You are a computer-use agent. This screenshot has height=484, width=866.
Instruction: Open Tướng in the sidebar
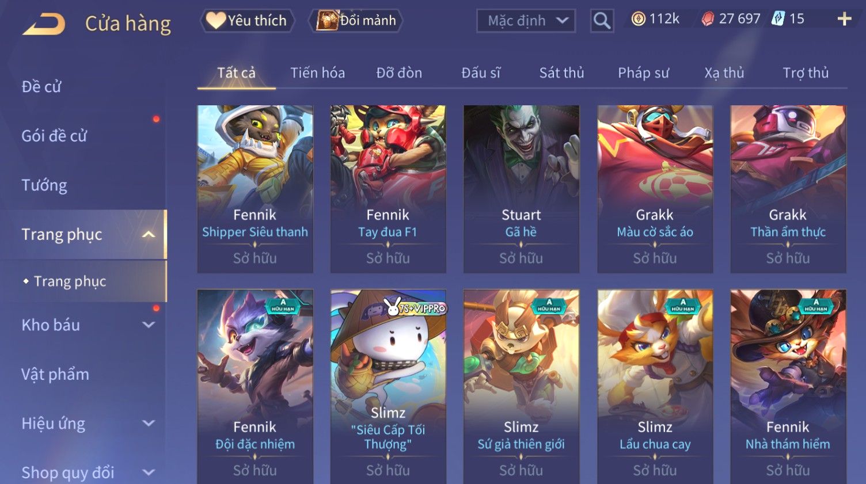click(44, 185)
